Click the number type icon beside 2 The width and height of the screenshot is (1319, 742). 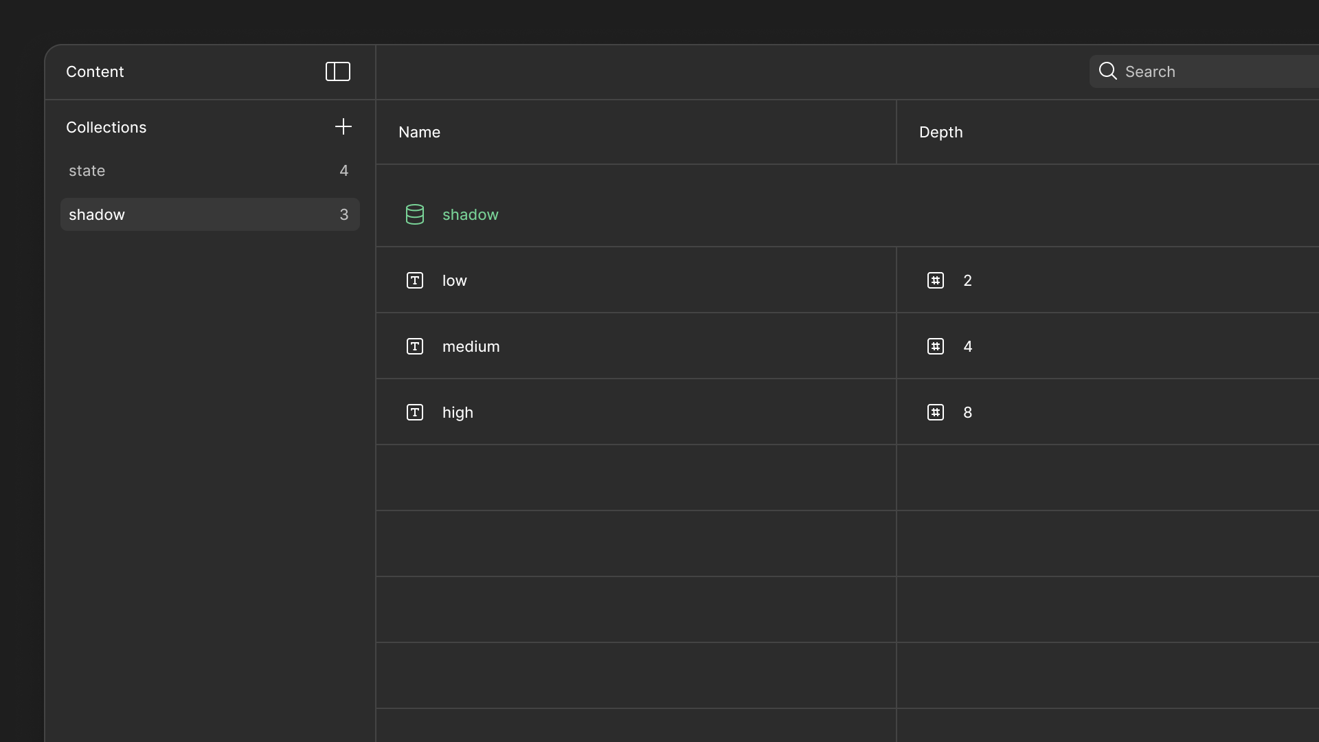click(x=936, y=280)
